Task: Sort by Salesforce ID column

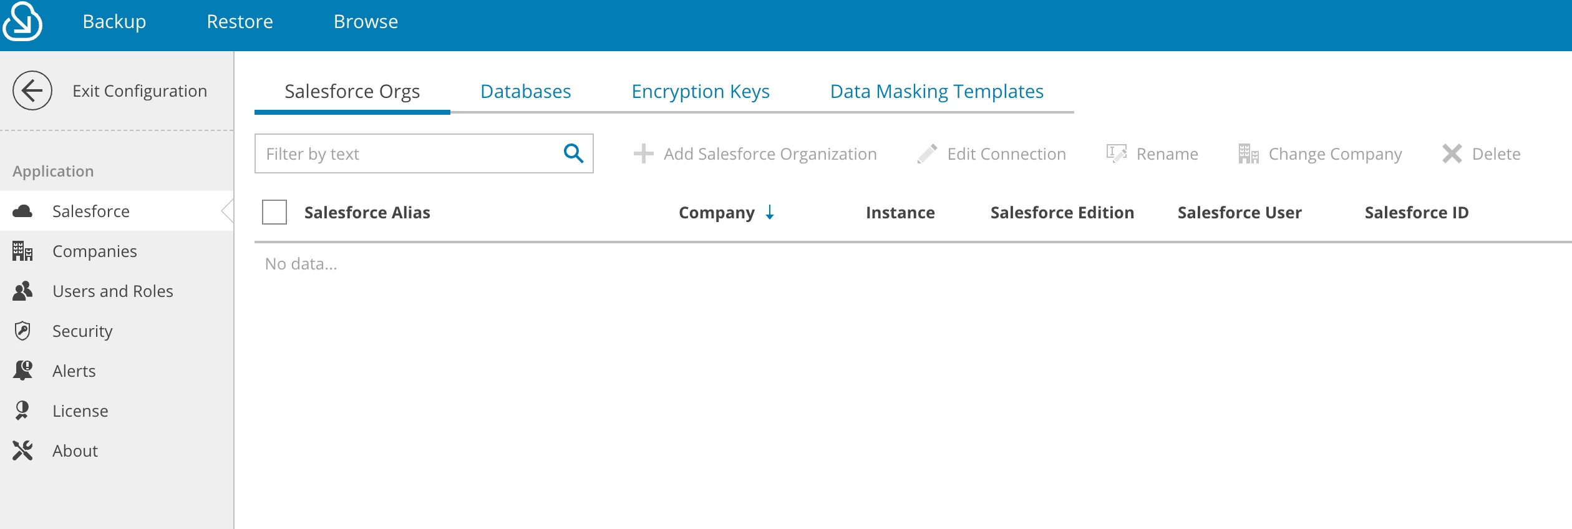Action: coord(1416,212)
